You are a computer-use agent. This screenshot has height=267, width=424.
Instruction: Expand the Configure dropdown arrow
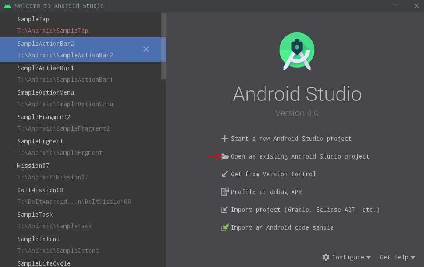pyautogui.click(x=369, y=258)
